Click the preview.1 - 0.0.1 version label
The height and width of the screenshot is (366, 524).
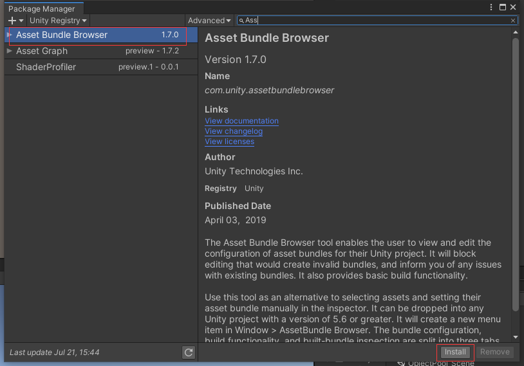148,67
